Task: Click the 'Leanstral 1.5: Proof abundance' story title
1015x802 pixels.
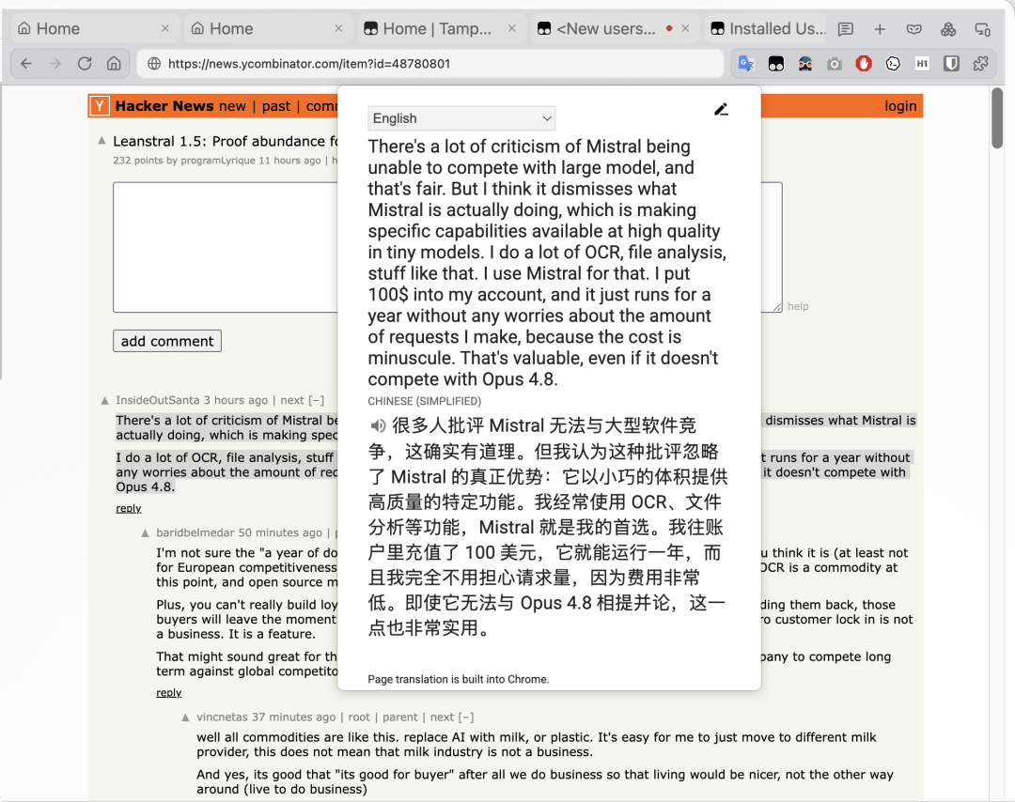Action: (x=226, y=141)
